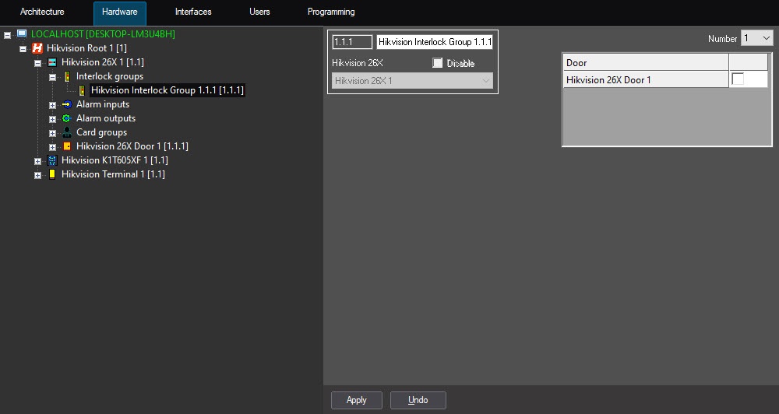Image resolution: width=779 pixels, height=414 pixels.
Task: Expand the Hikvision 26X Door 1 tree node
Action: [53, 147]
